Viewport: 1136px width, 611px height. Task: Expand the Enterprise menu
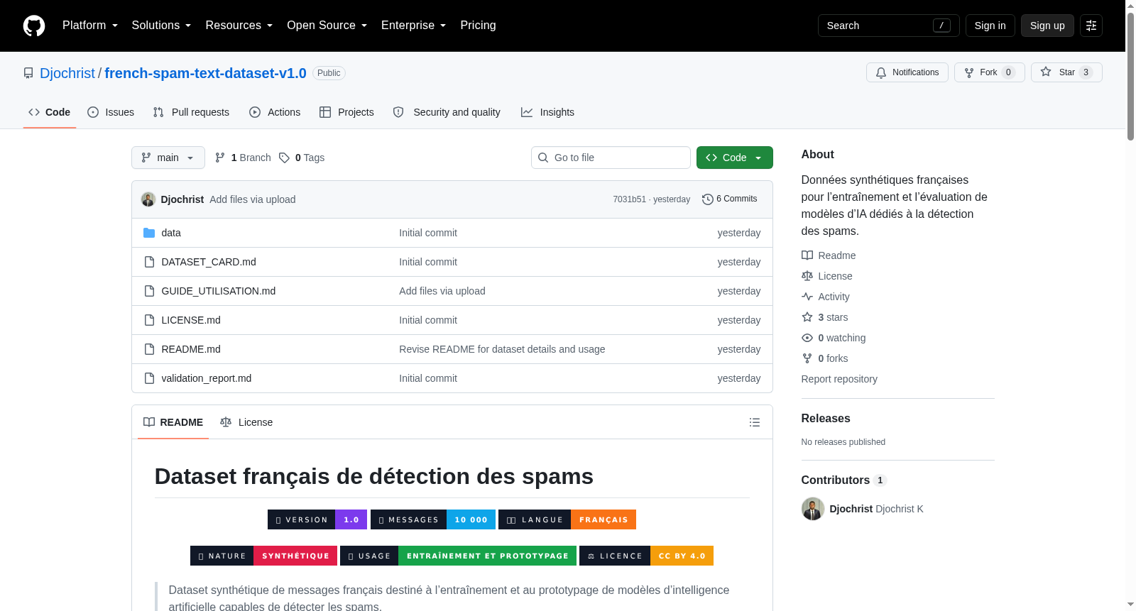(x=413, y=26)
